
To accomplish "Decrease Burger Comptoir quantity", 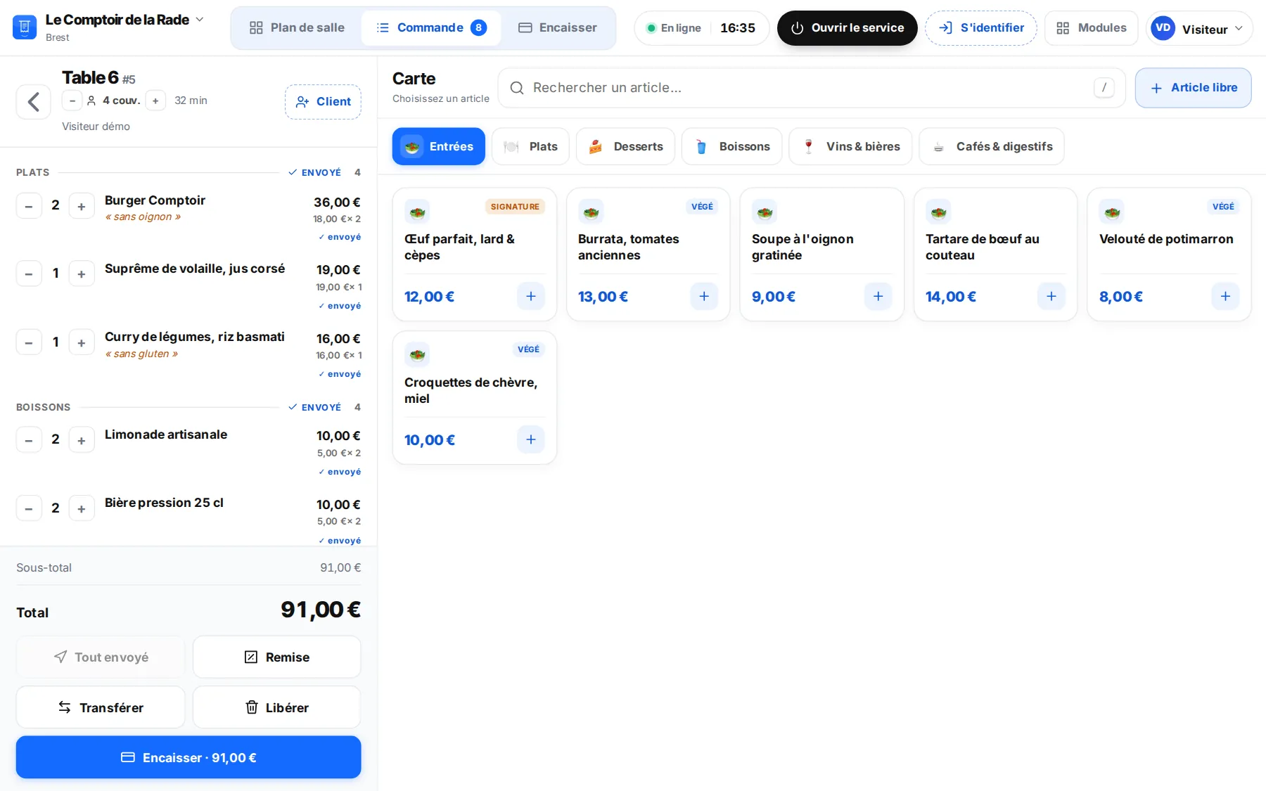I will (29, 206).
